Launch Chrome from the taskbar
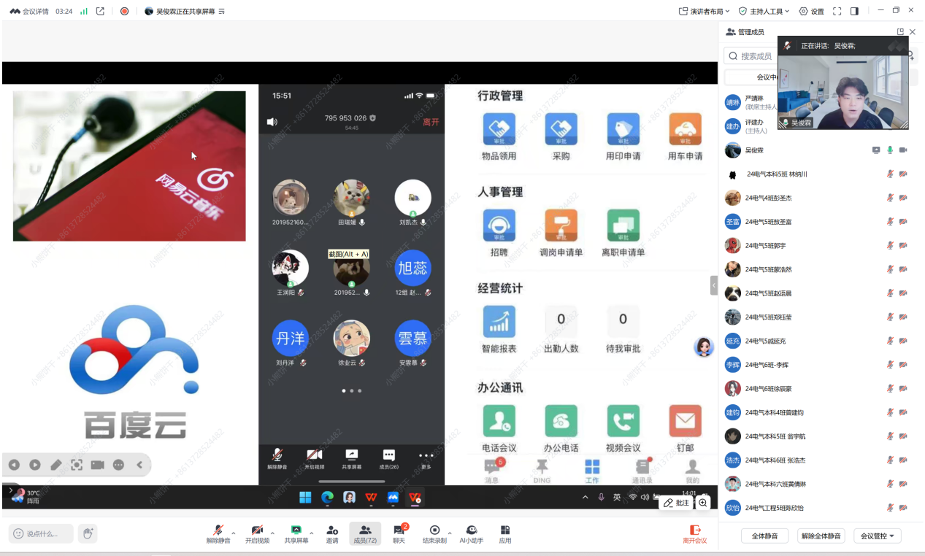925x556 pixels. (x=327, y=498)
